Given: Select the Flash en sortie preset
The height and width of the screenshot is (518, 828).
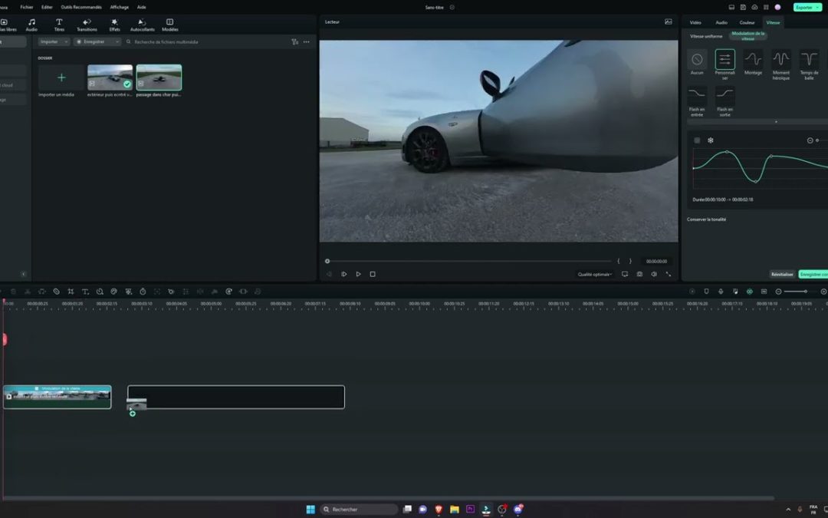Looking at the screenshot, I should pos(725,101).
